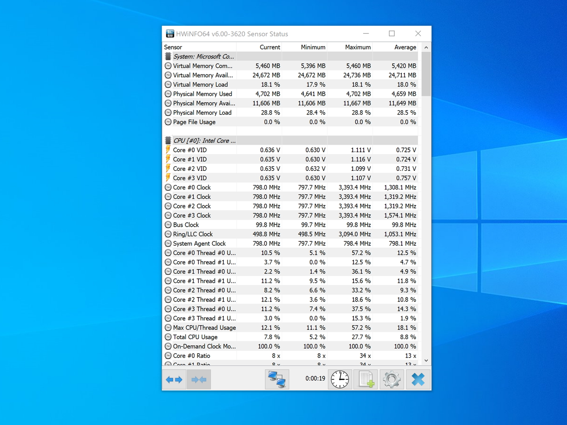Click the CPU [#0] Intel Core chip icon

point(168,140)
